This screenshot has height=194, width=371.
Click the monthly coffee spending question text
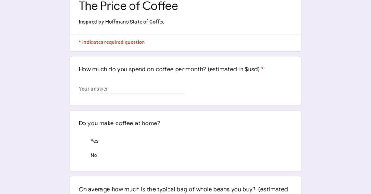(x=169, y=69)
